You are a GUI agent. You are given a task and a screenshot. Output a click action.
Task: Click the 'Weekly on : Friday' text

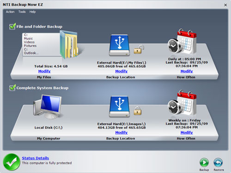pyautogui.click(x=184, y=120)
